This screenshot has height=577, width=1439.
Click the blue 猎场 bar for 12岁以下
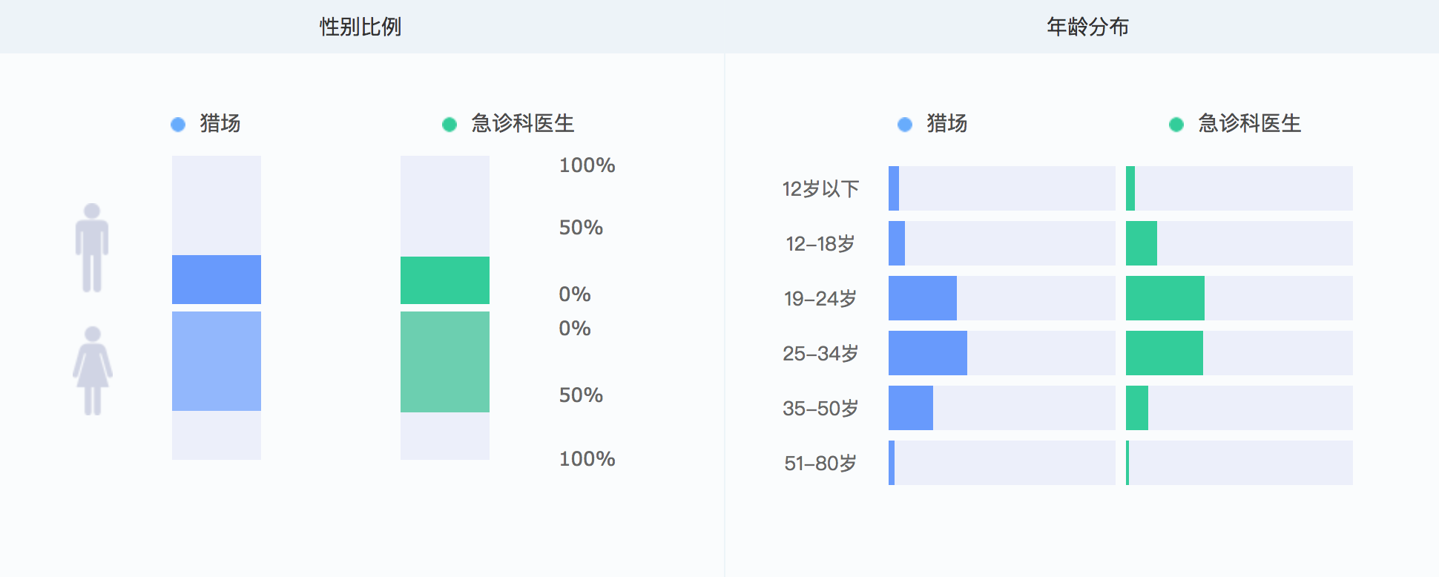click(894, 188)
